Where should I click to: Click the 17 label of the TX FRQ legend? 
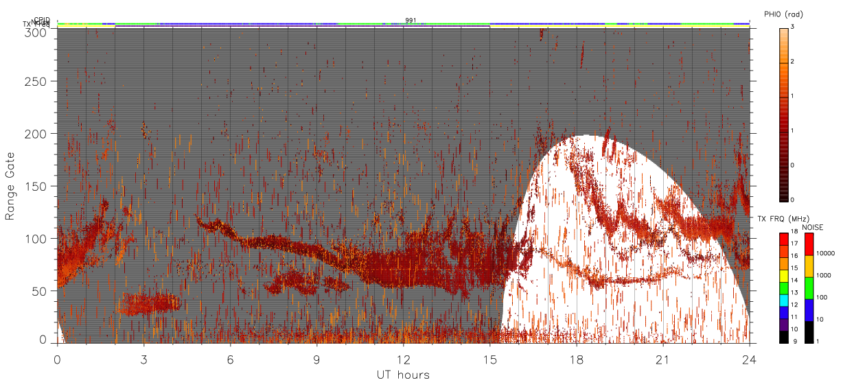[x=795, y=245]
